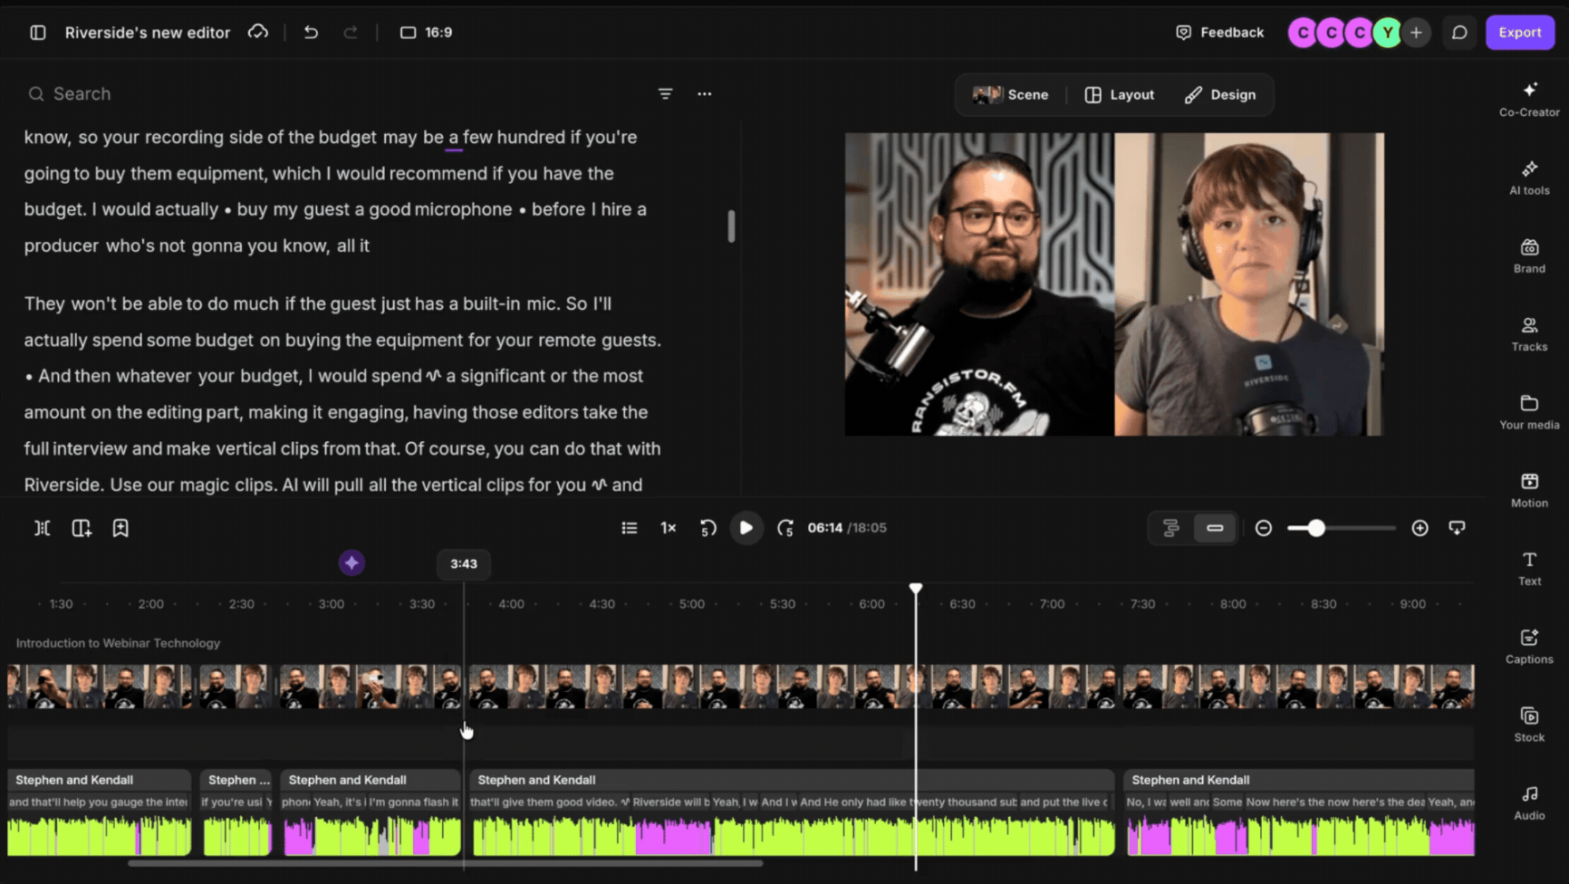Click the add section icon in timeline toolbar
The width and height of the screenshot is (1569, 884).
[x=82, y=528]
